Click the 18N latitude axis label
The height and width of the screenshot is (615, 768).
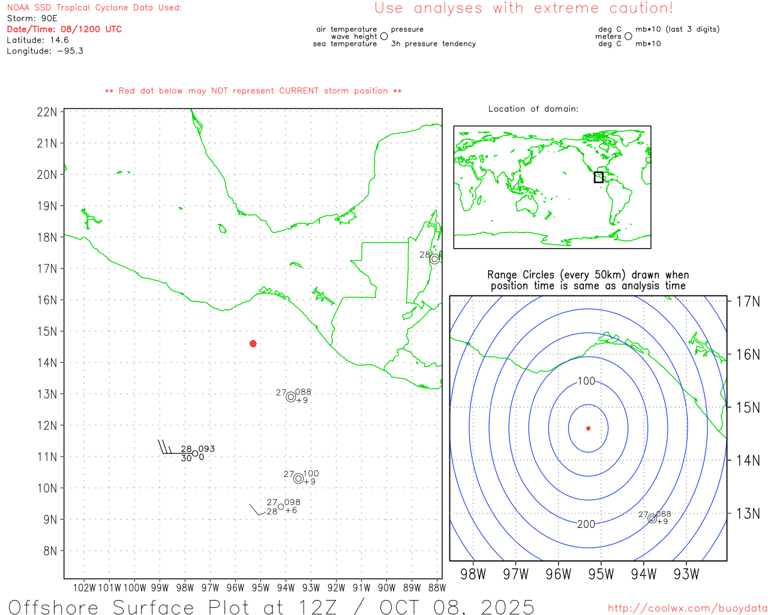point(47,237)
